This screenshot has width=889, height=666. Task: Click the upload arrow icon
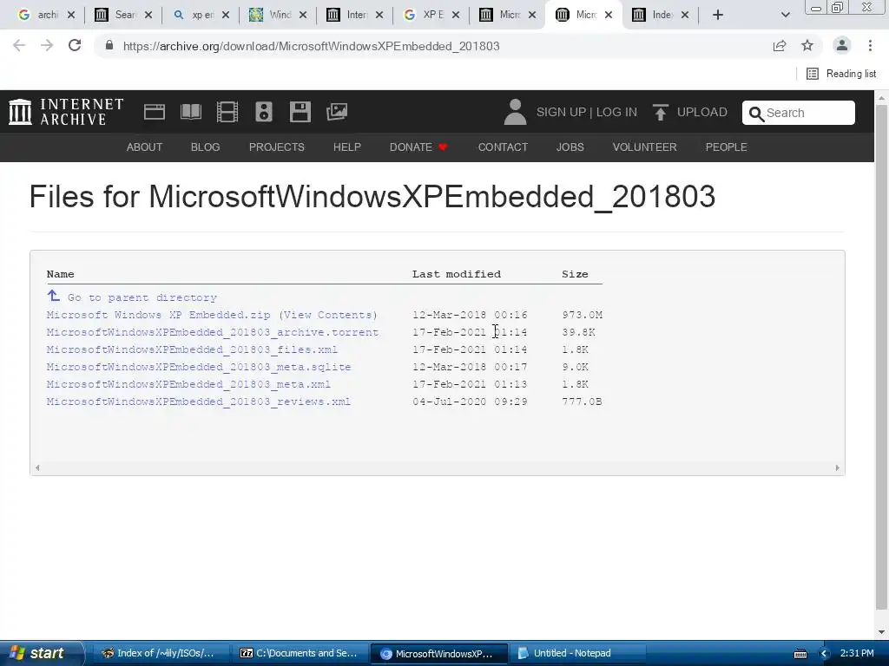660,112
